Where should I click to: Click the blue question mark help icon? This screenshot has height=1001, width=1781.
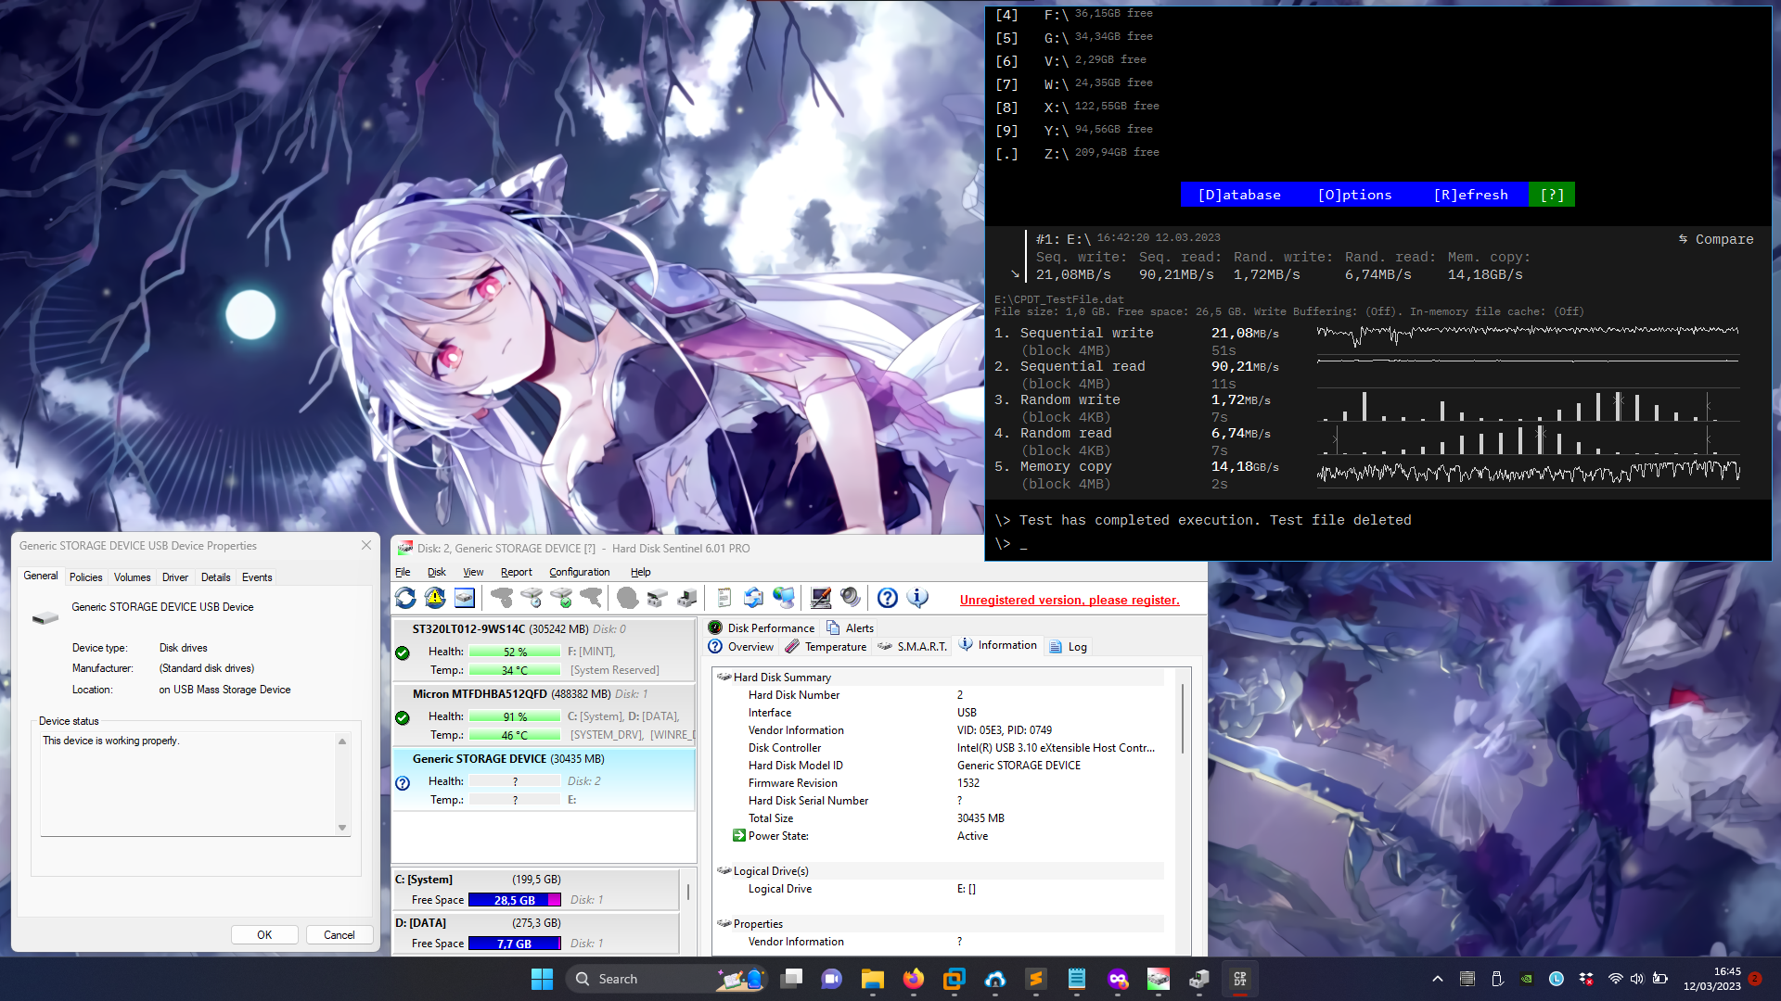pyautogui.click(x=888, y=598)
